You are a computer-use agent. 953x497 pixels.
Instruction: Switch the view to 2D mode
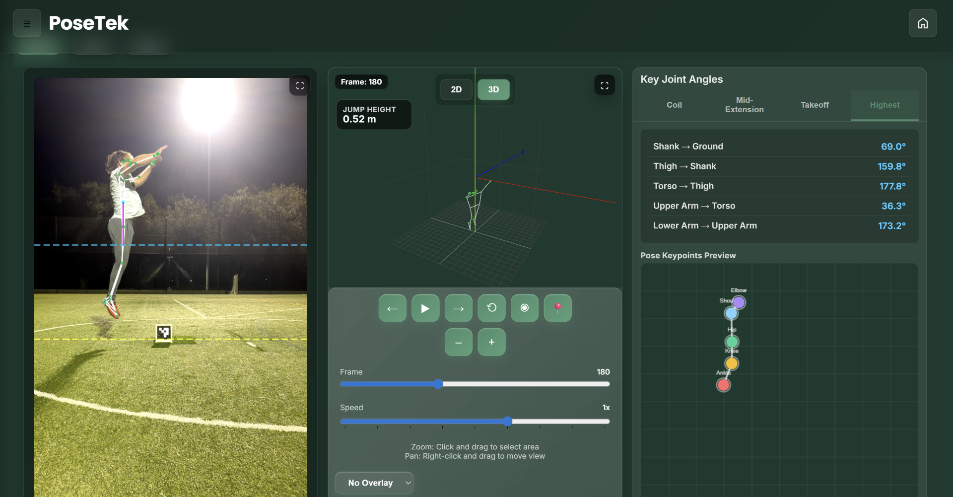pos(456,90)
